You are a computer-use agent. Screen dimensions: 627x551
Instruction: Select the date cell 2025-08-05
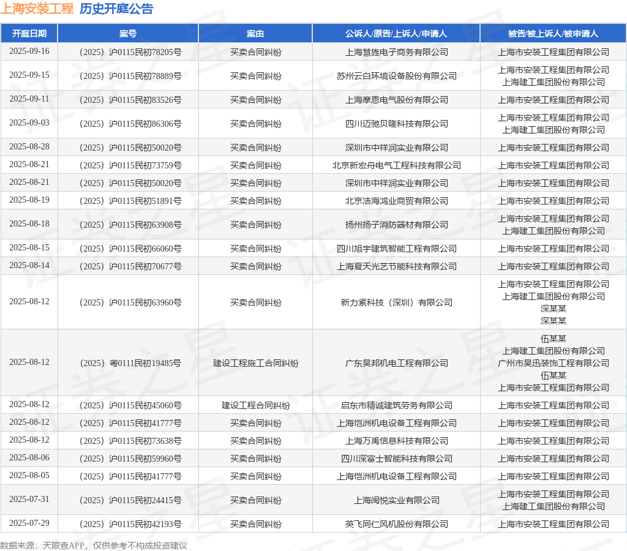pyautogui.click(x=29, y=476)
